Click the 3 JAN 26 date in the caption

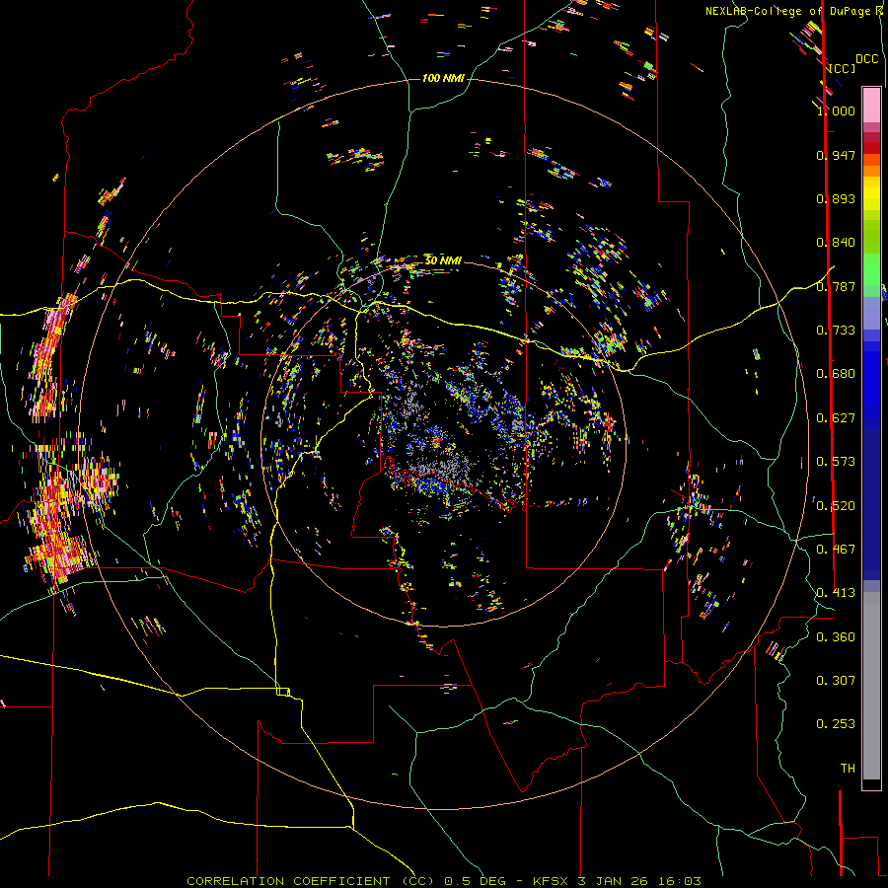[612, 881]
